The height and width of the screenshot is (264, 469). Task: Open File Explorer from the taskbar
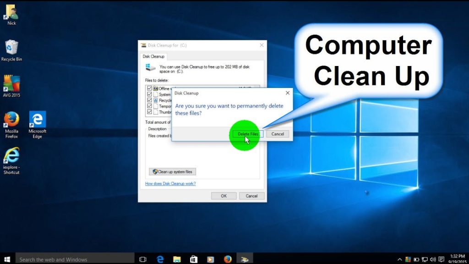click(177, 259)
